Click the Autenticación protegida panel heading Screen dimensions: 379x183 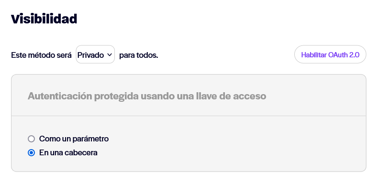[x=147, y=96]
